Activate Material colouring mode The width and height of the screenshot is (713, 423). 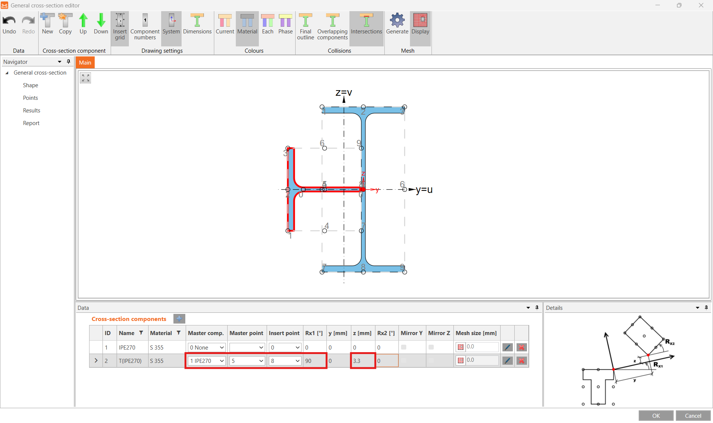click(247, 27)
